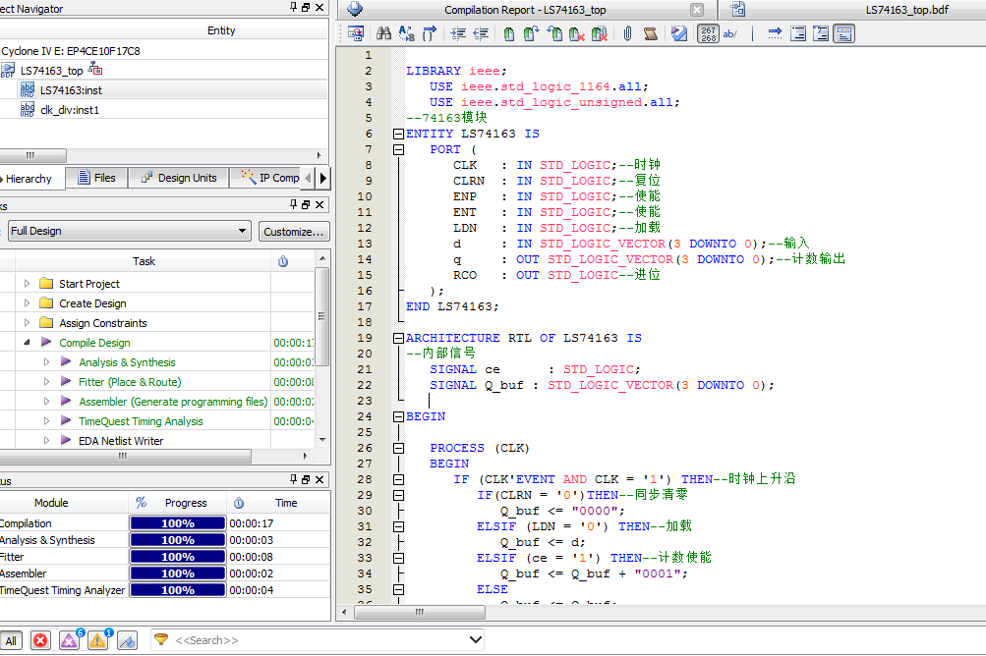Toggle warning messages filter icon
The height and width of the screenshot is (656, 986).
(x=97, y=640)
